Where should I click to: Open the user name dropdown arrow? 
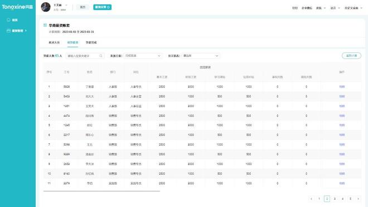(66, 5)
